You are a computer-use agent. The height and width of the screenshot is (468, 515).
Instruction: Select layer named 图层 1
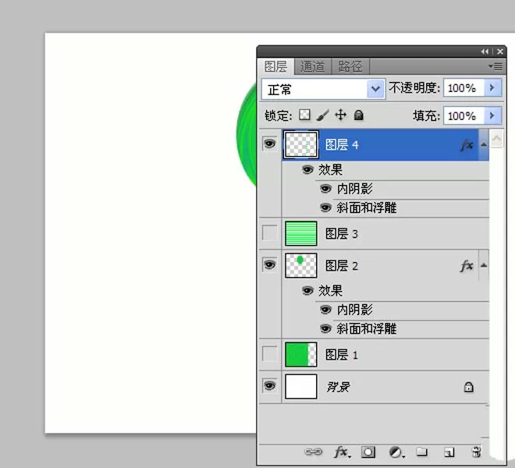coord(341,355)
